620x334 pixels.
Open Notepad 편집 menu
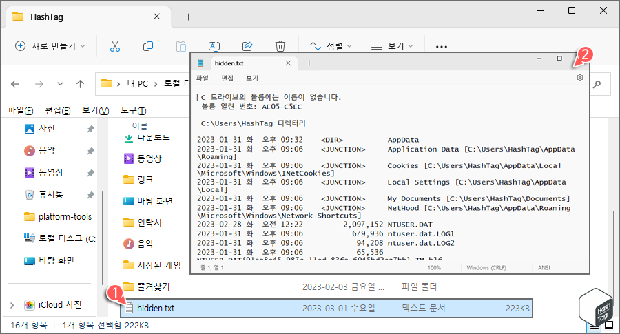[x=227, y=79]
